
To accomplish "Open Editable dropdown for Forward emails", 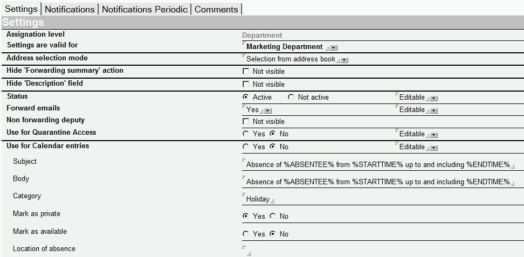I will tap(434, 111).
